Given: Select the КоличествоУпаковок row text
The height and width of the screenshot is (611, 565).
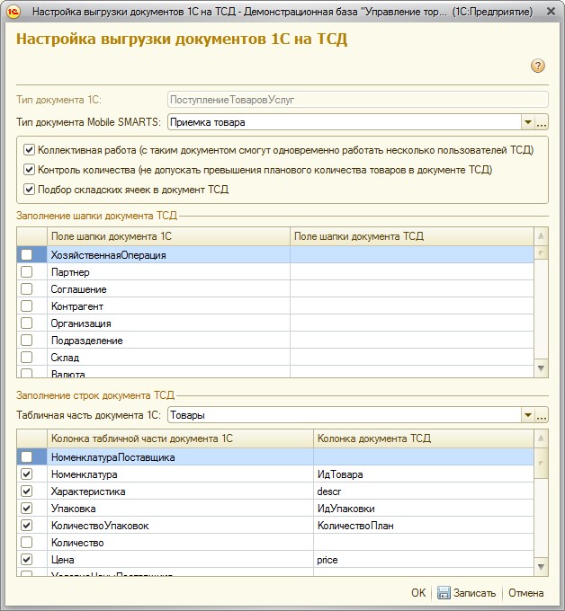Looking at the screenshot, I should click(x=100, y=526).
